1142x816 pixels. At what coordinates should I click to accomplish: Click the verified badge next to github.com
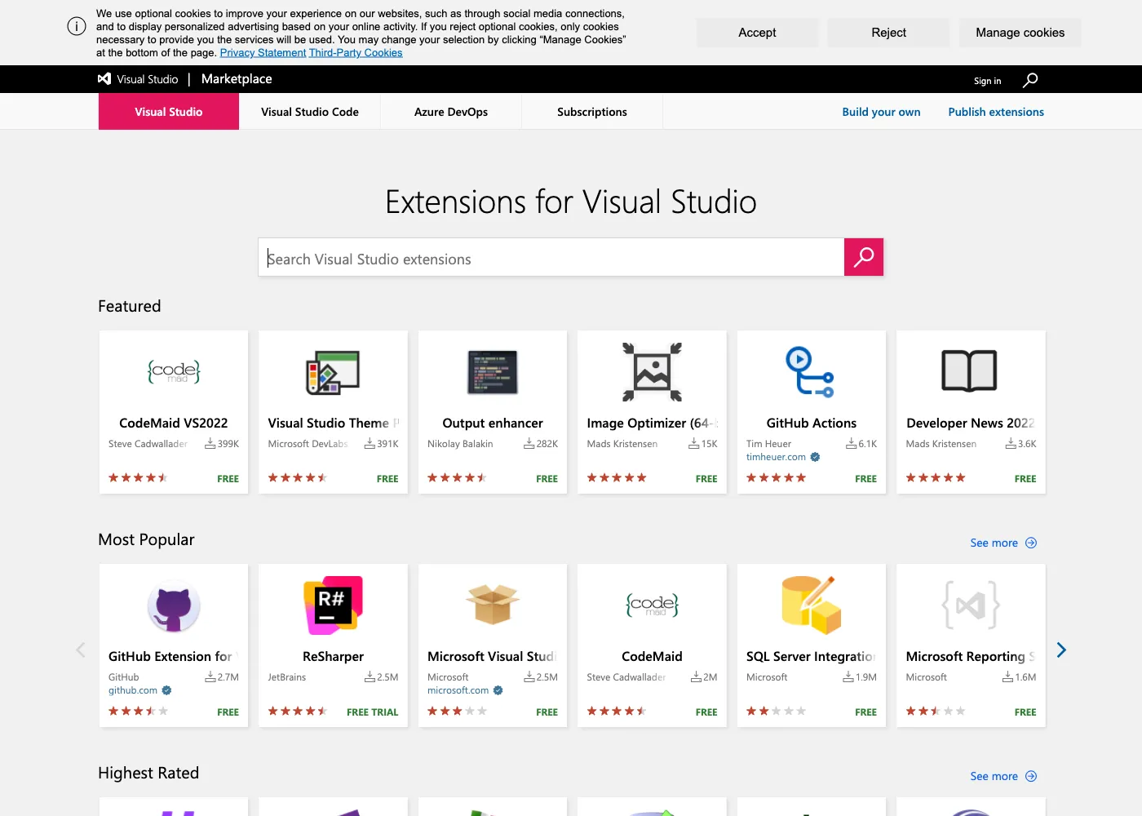pos(166,690)
